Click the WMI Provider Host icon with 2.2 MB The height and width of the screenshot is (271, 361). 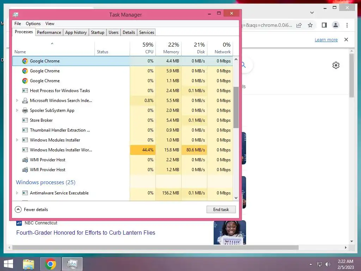pos(25,160)
